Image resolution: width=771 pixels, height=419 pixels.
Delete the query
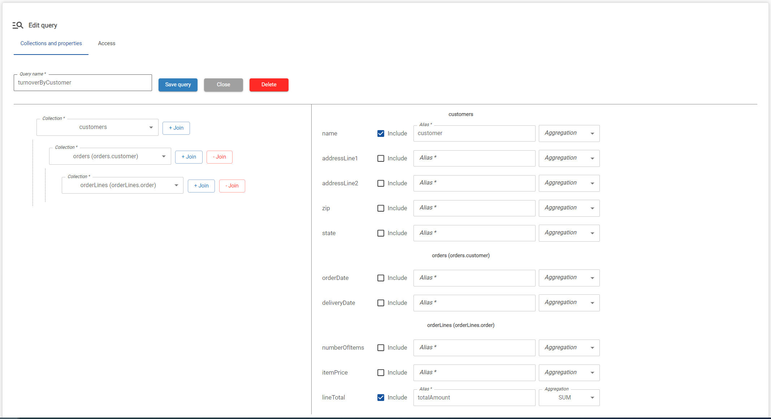click(x=269, y=85)
